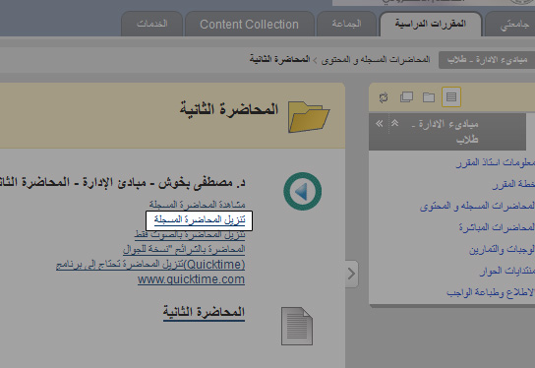This screenshot has width=535, height=368.
Task: Collapse course menu with double up chevron
Action: click(394, 123)
